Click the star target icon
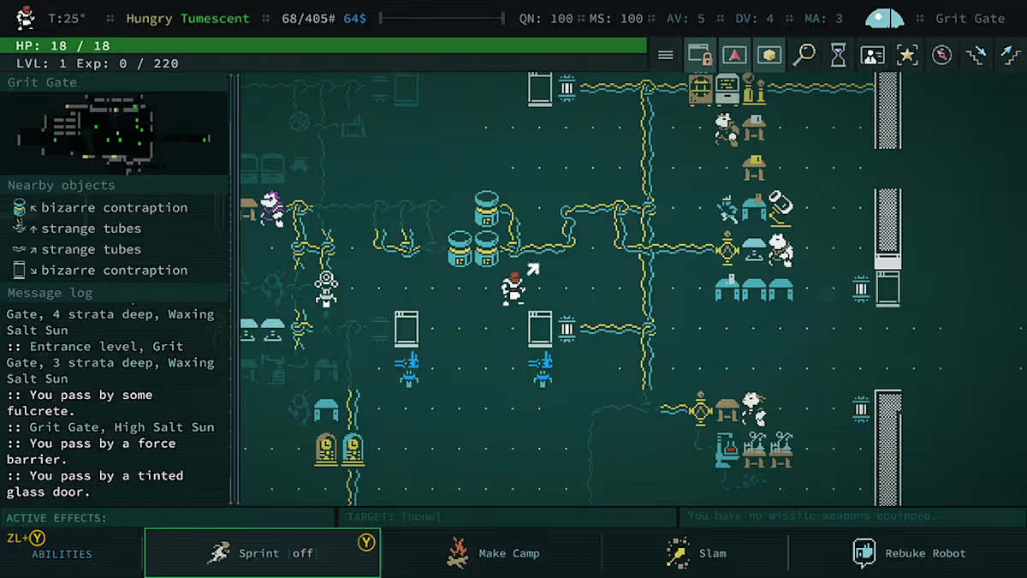 [907, 56]
